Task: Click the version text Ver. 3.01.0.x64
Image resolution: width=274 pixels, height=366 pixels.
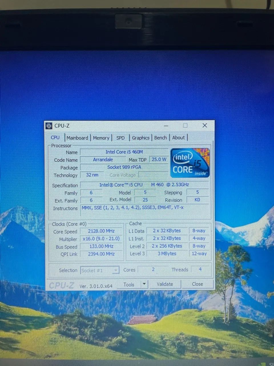Action: [x=96, y=286]
